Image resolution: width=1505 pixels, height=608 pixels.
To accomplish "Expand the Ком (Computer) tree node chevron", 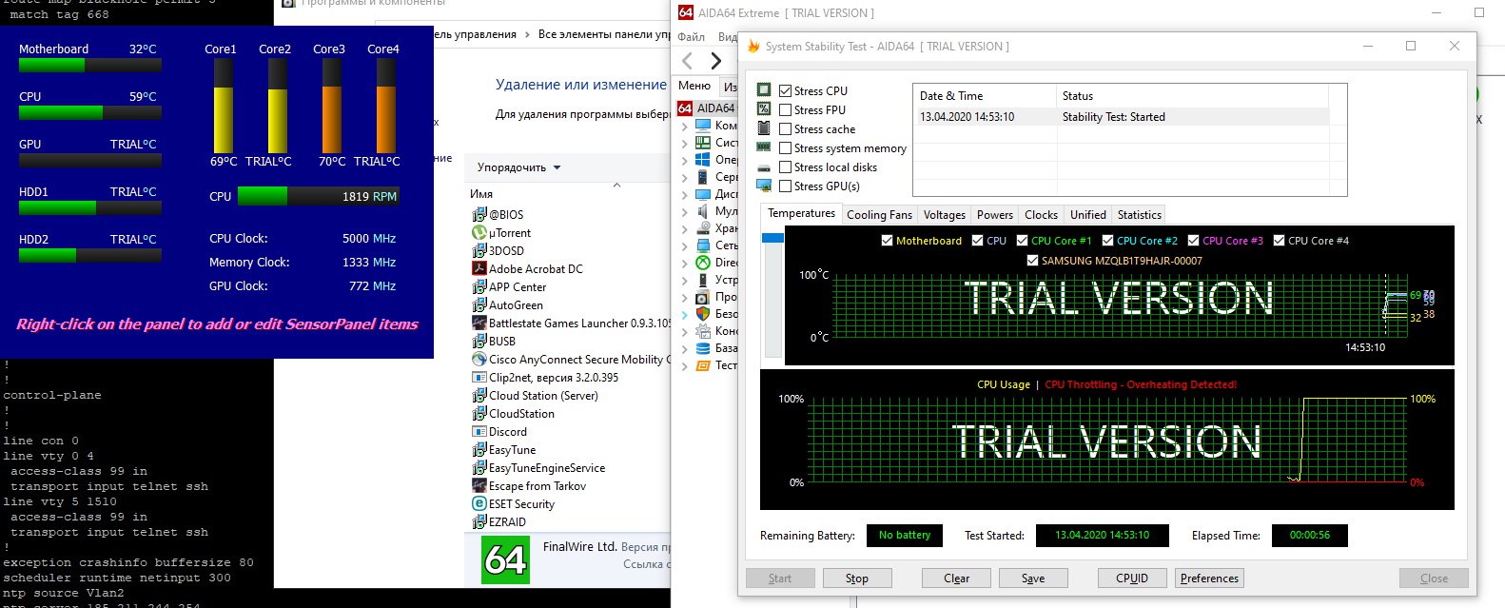I will [x=684, y=125].
